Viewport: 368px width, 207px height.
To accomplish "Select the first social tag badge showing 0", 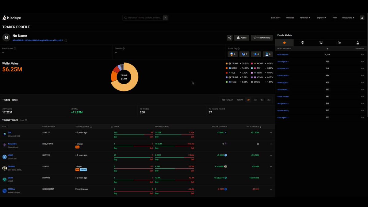I will coord(233,54).
